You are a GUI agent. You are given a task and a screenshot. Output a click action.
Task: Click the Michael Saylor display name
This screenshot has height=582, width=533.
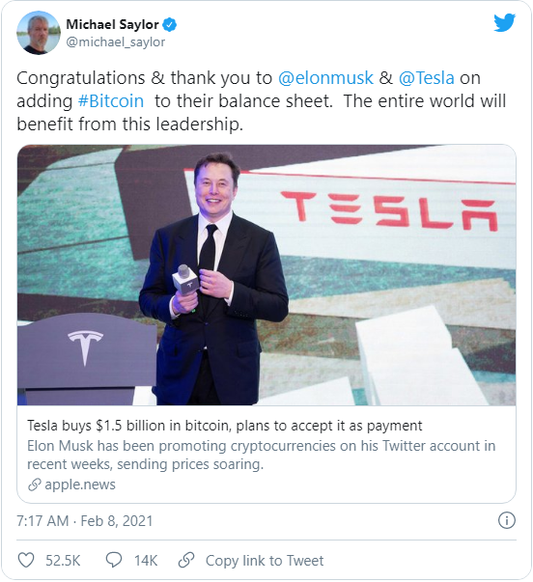pos(112,24)
